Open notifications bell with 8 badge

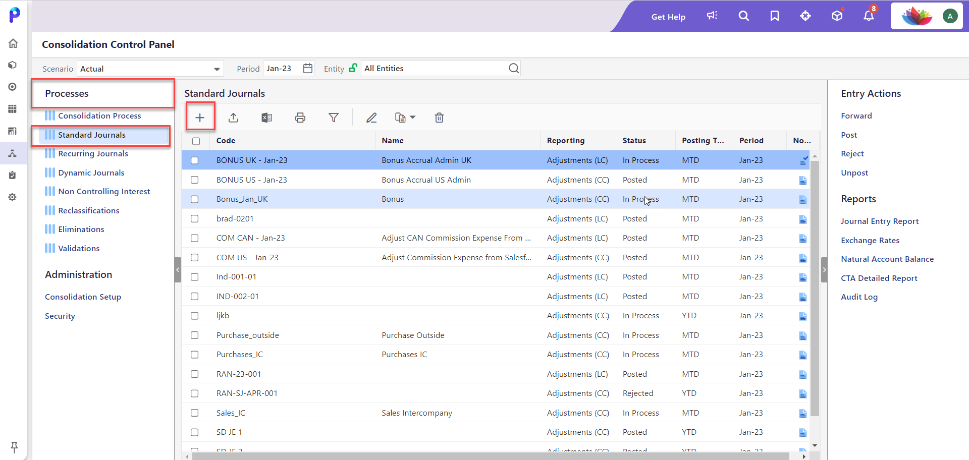coord(869,15)
